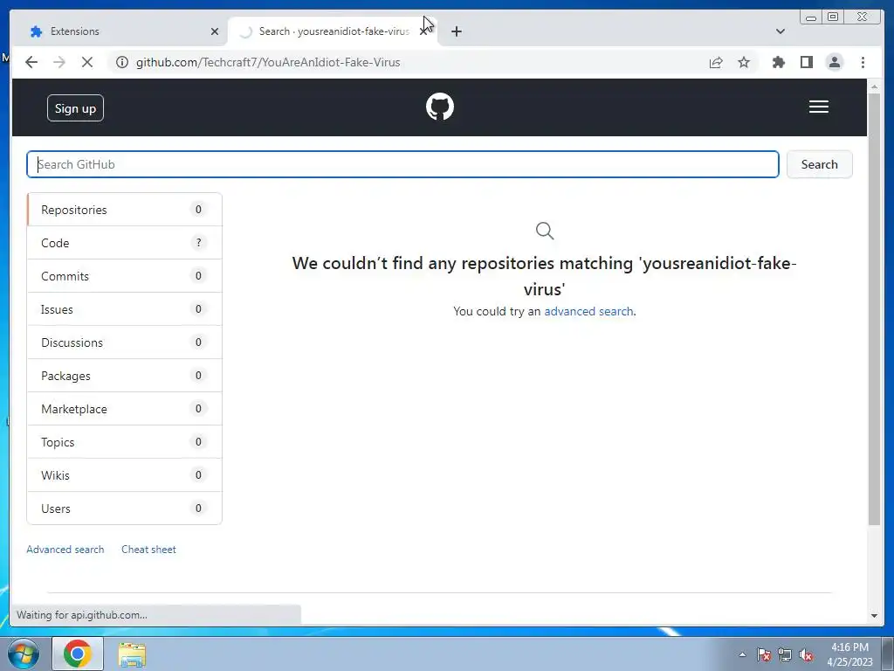This screenshot has width=894, height=671.
Task: Select the Marketplace filter
Action: [124, 409]
